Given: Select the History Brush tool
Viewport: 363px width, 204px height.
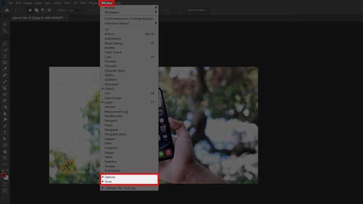Looking at the screenshot, I should click(5, 94).
